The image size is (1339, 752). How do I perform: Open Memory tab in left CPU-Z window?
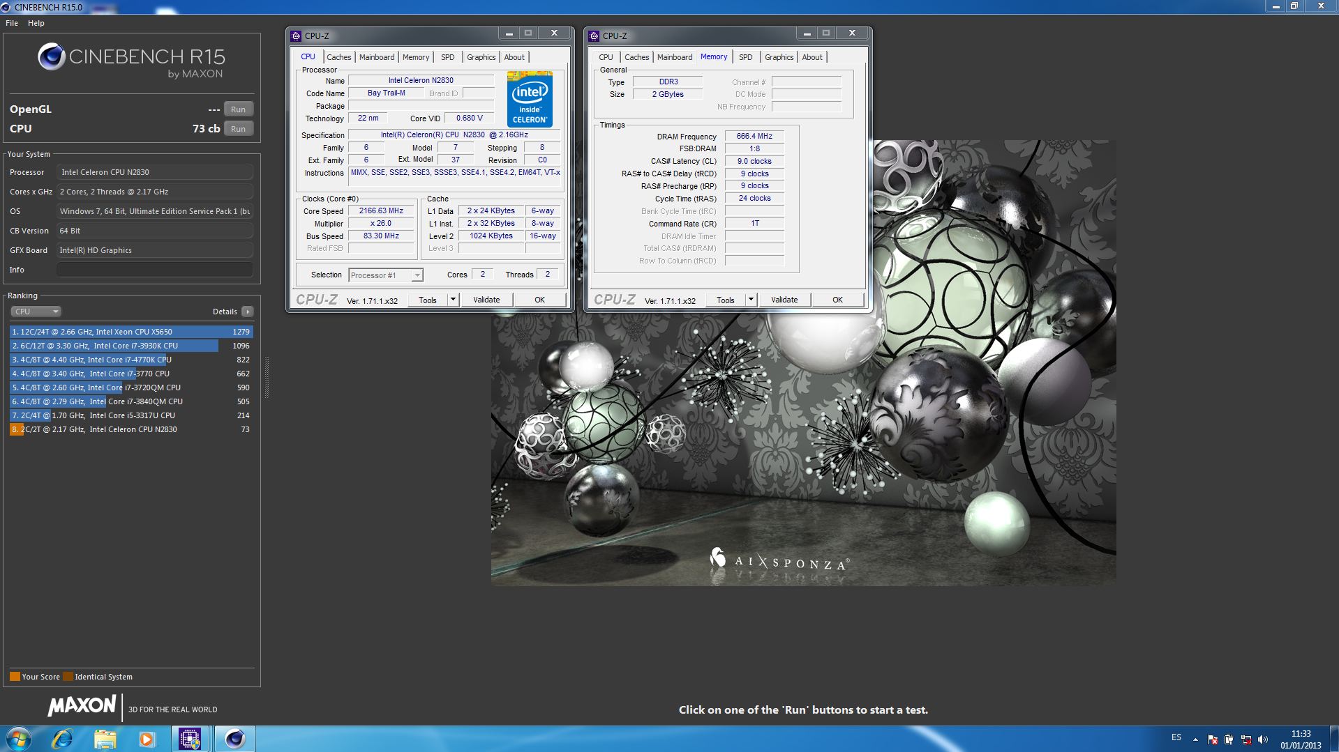coord(416,57)
